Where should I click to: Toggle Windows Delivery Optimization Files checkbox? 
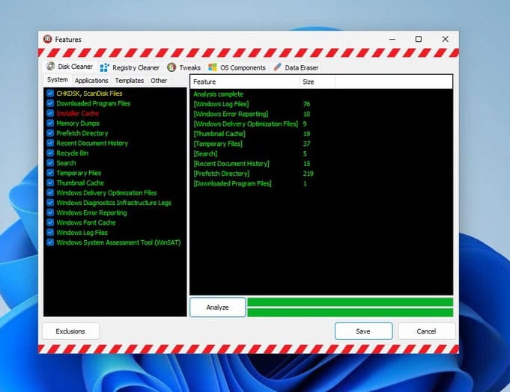point(50,192)
